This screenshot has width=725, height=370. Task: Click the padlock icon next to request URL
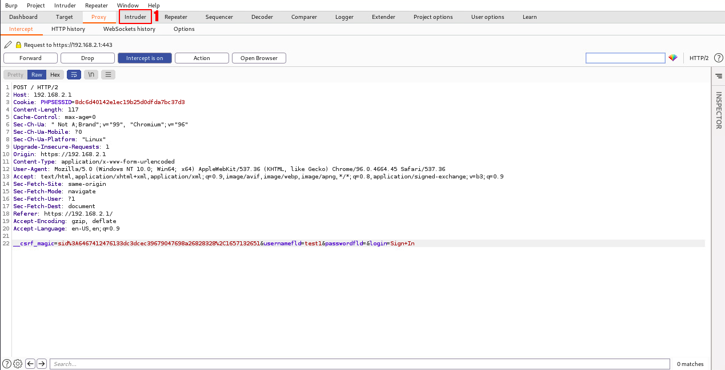coord(18,45)
